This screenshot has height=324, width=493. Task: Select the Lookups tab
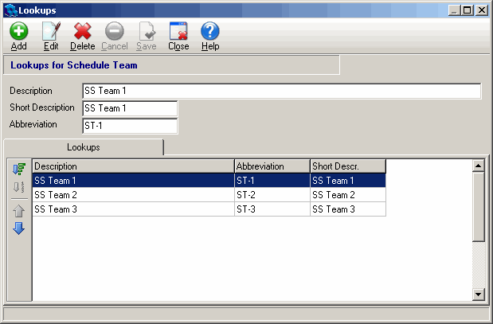(84, 147)
